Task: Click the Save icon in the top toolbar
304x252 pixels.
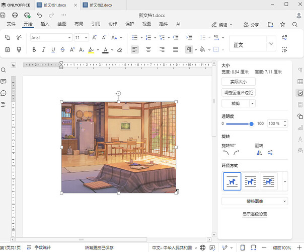Action: click(3, 15)
